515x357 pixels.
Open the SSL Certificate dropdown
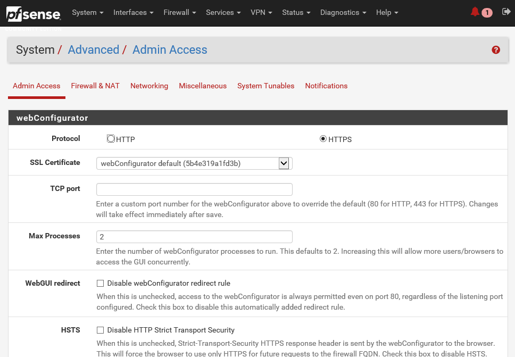click(x=284, y=163)
